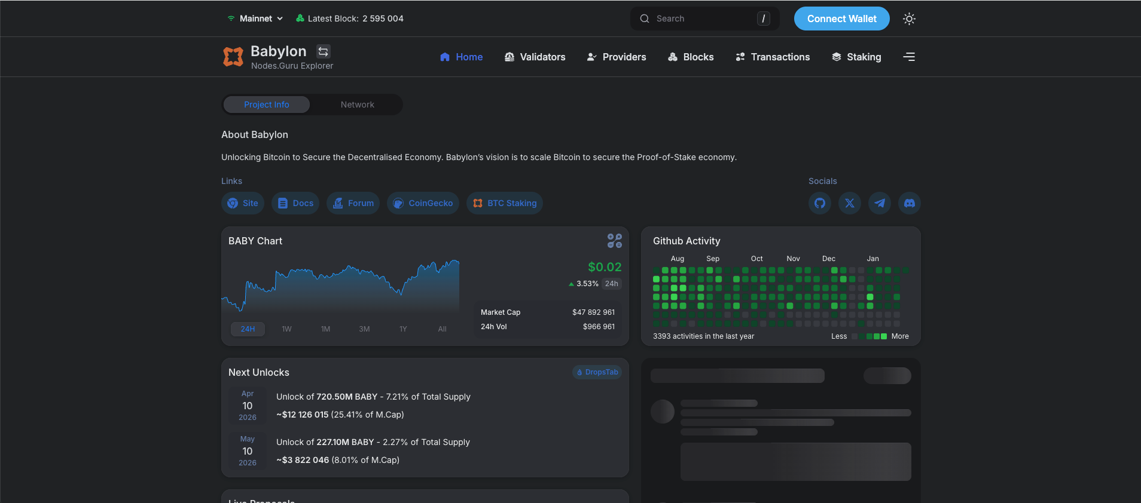Click the 24h price change badge
This screenshot has width=1141, height=503.
point(611,284)
